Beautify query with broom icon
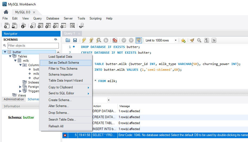 click(192, 40)
